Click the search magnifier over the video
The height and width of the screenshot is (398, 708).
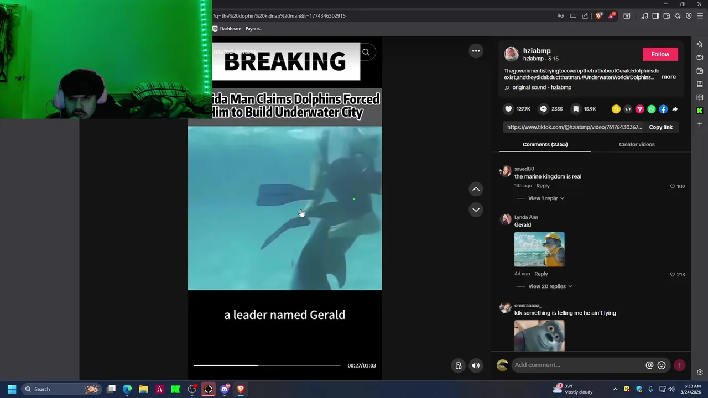click(366, 52)
